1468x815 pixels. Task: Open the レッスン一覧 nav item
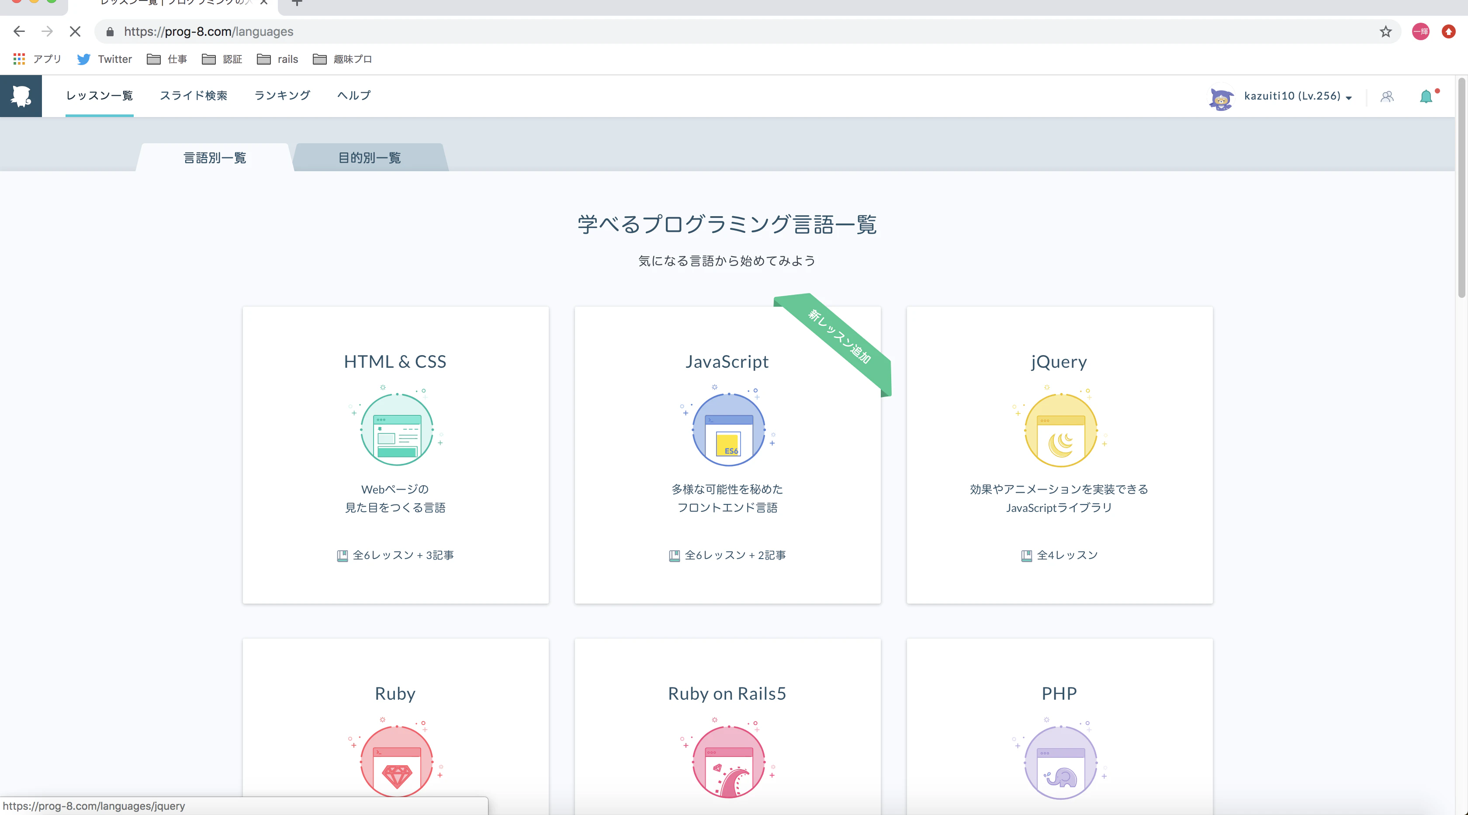tap(99, 96)
